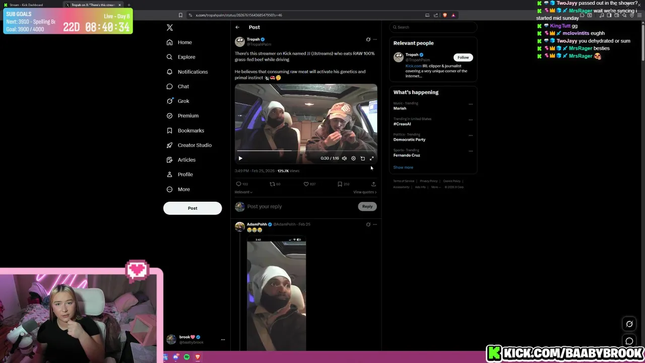Open three-dot menu on AdamPohh's reply

375,224
